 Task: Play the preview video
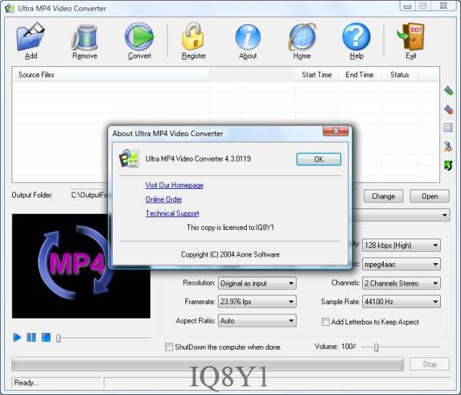coord(17,337)
